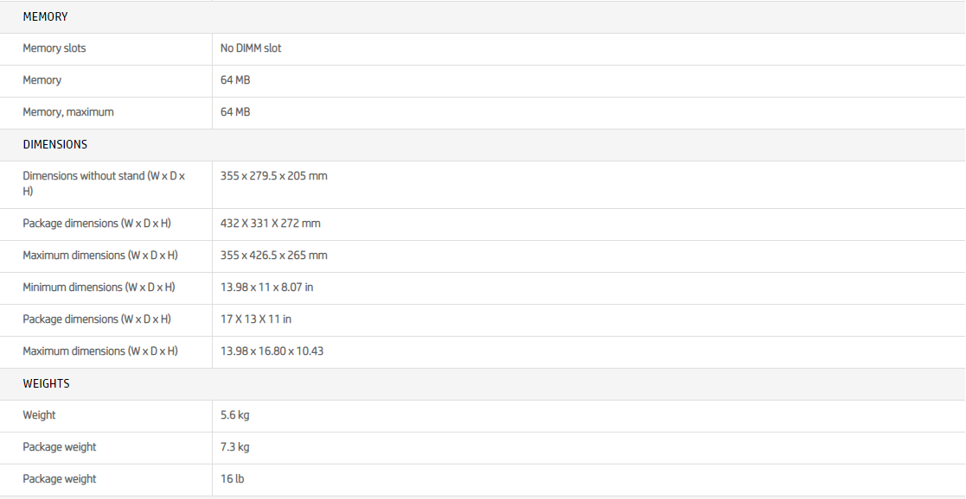The height and width of the screenshot is (499, 966).
Task: Click the WEIGHTS section header
Action: (46, 383)
